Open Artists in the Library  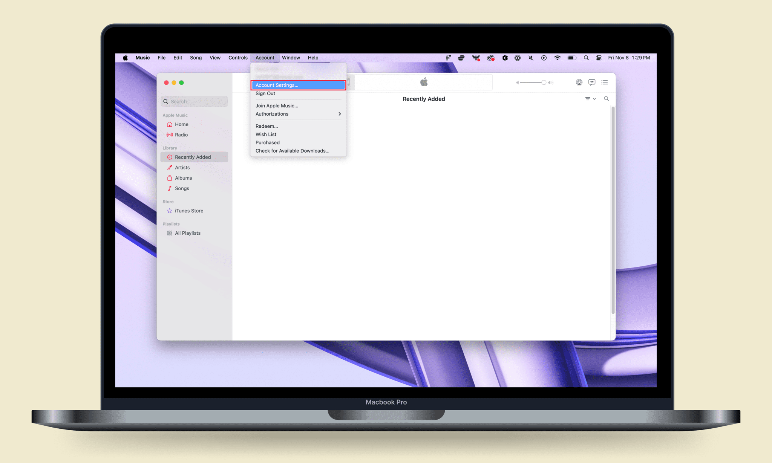[182, 167]
